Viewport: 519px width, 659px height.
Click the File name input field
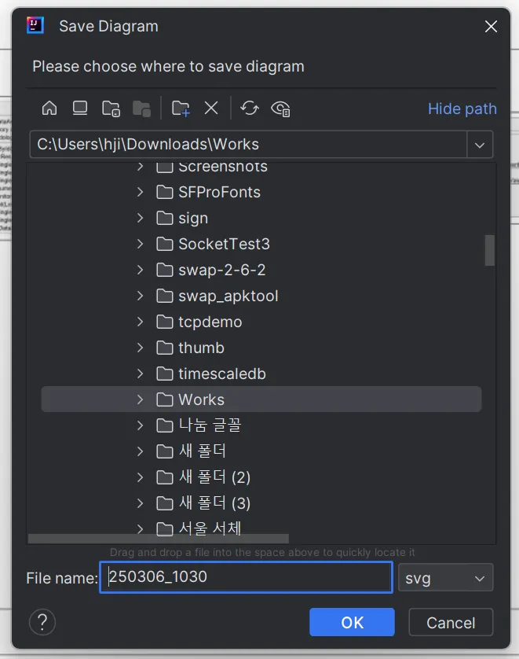pyautogui.click(x=247, y=577)
